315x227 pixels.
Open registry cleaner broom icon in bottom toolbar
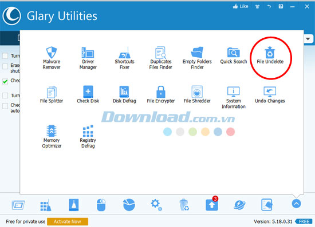click(46, 205)
